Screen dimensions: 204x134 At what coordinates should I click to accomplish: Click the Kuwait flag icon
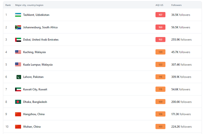point(18,89)
